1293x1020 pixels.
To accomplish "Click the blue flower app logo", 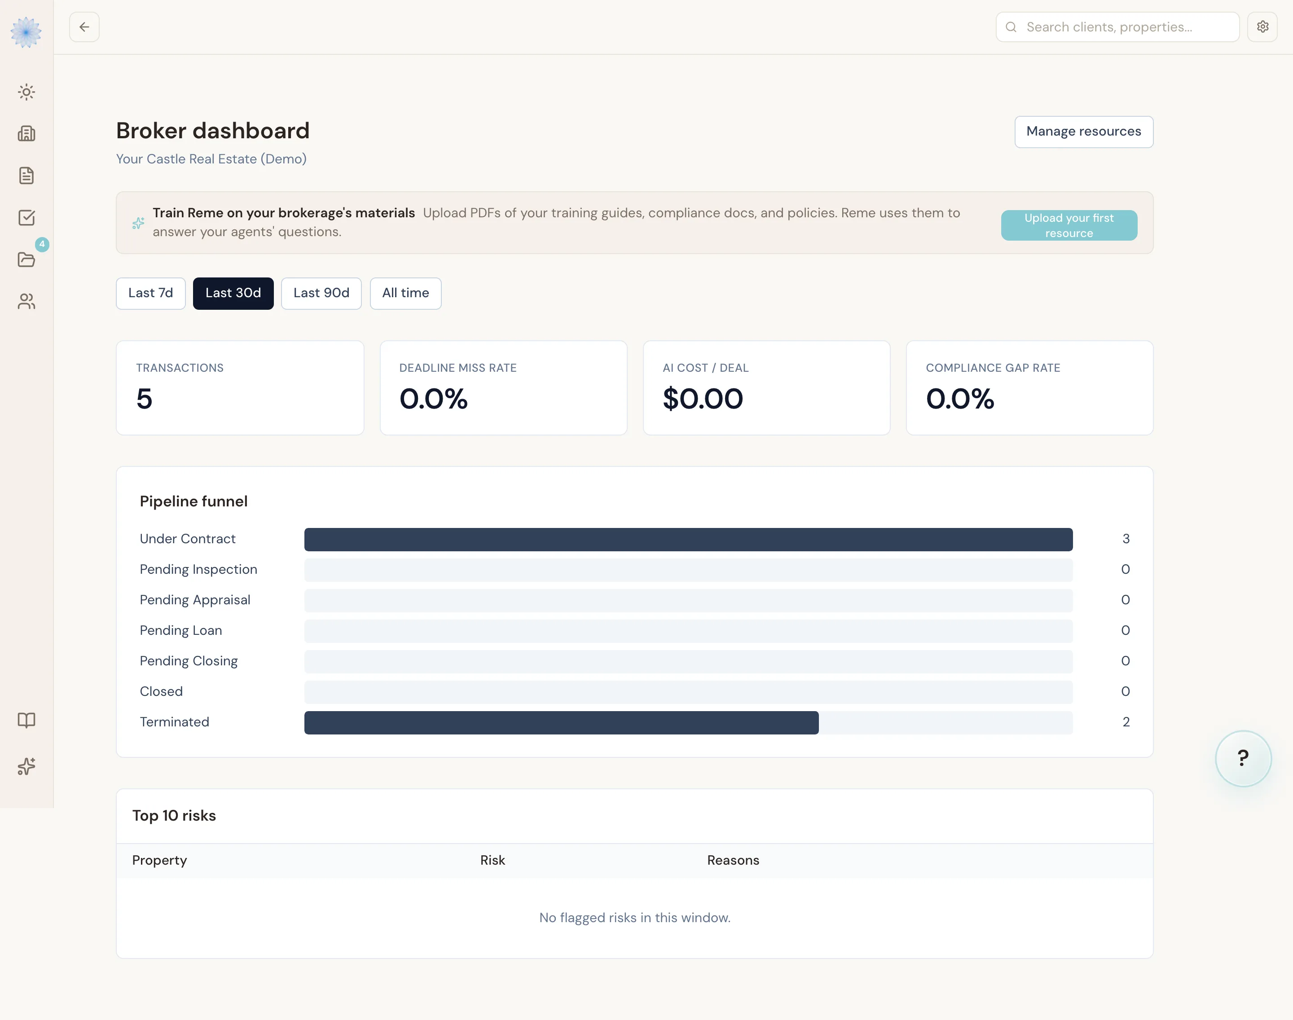I will click(26, 32).
